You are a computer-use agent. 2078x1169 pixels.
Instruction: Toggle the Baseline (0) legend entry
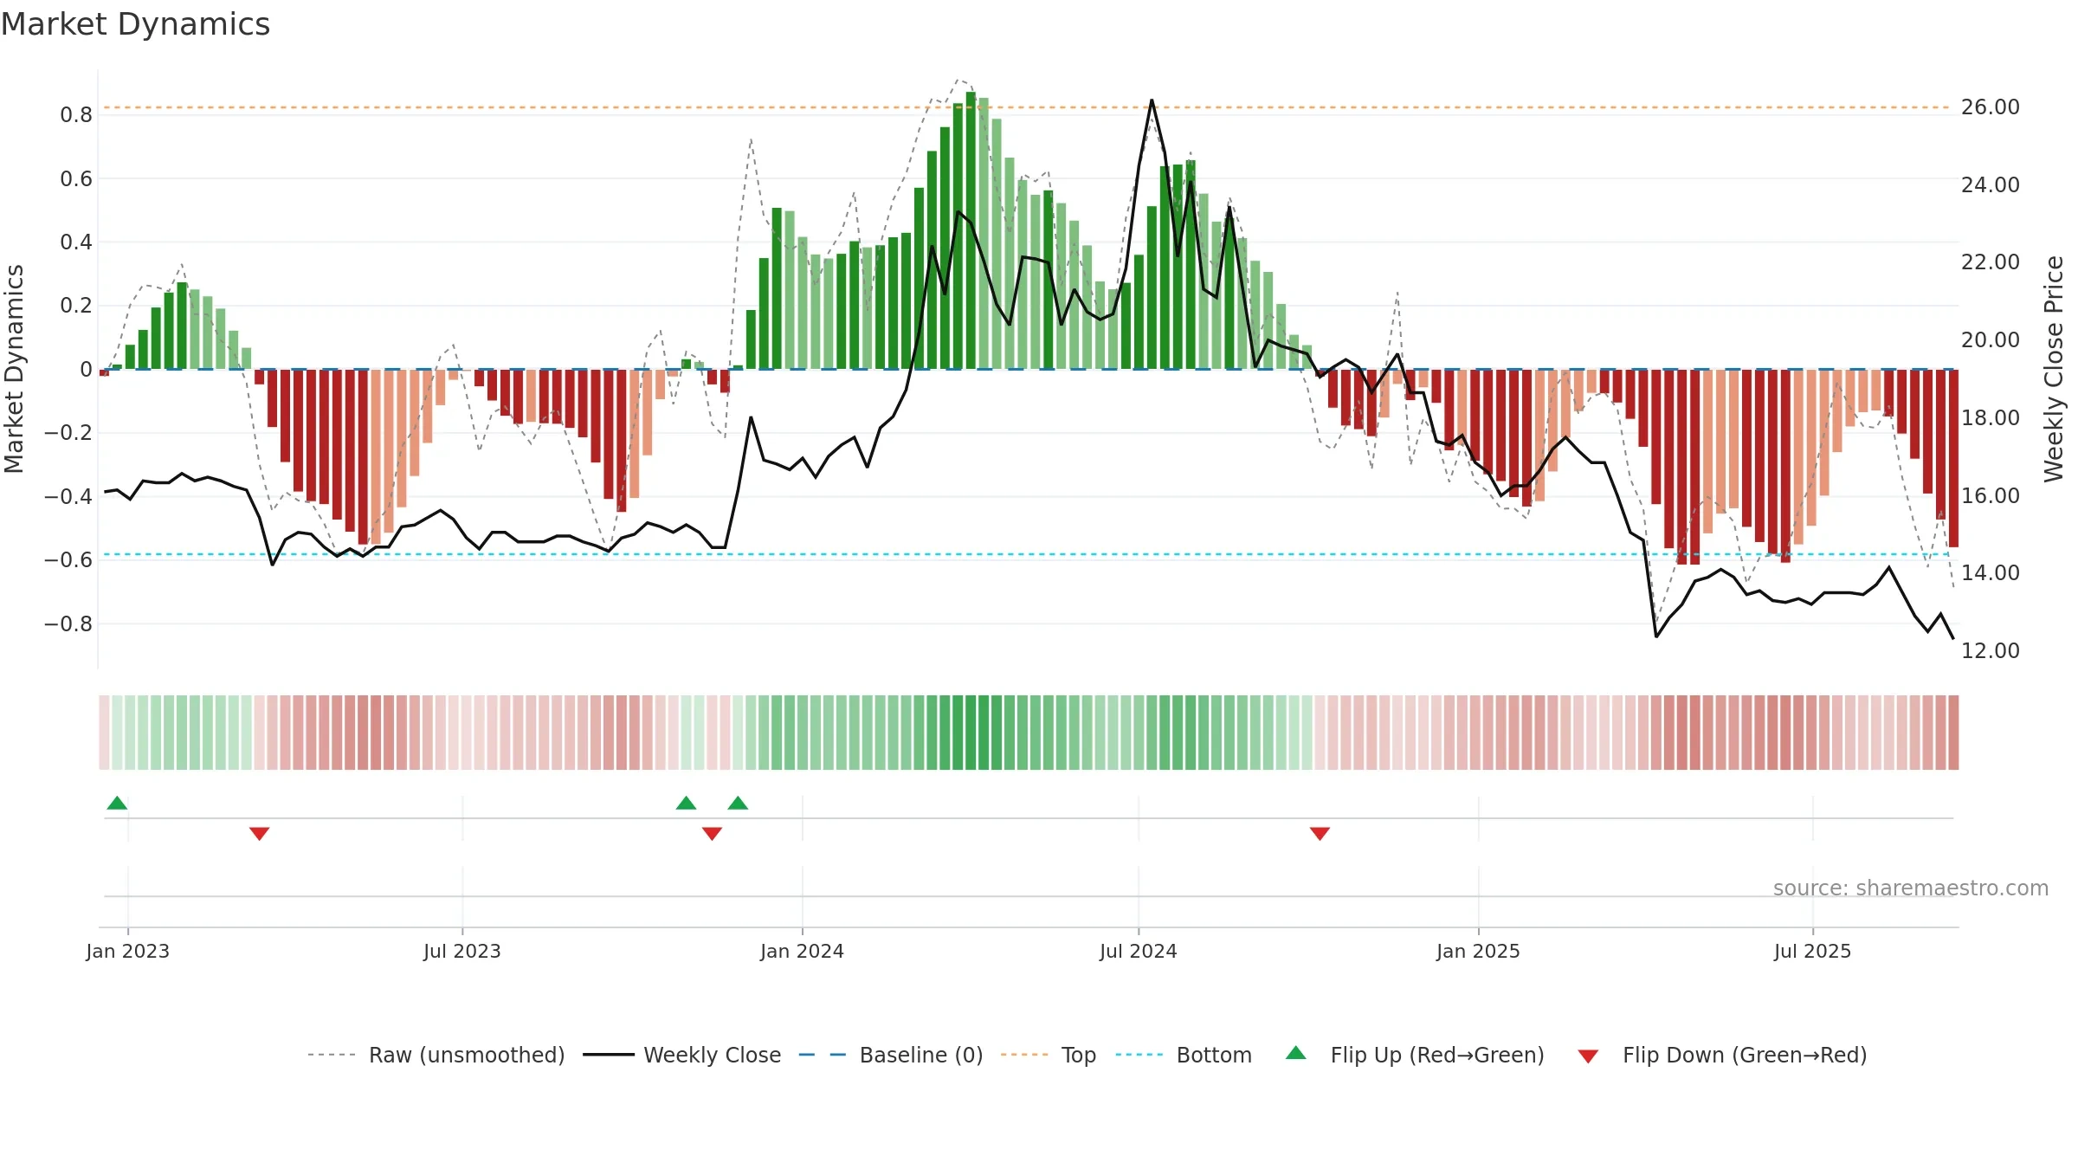click(x=891, y=1055)
